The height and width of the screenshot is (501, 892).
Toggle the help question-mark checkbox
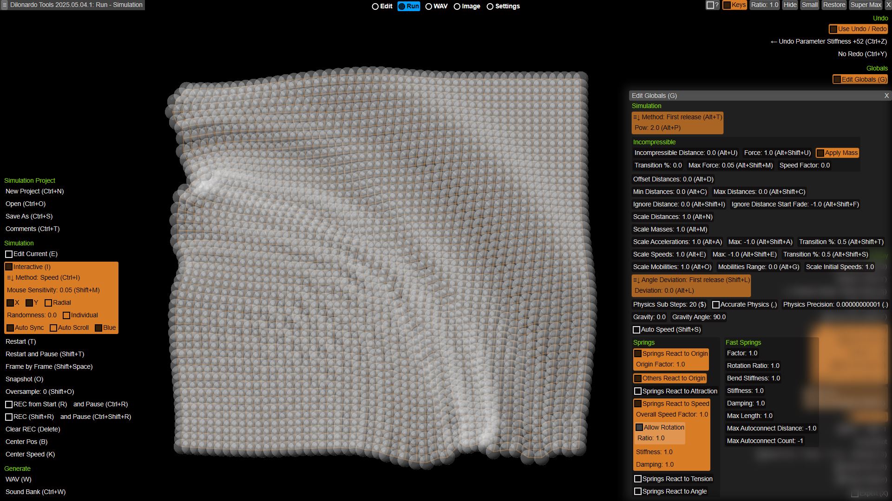coord(710,5)
